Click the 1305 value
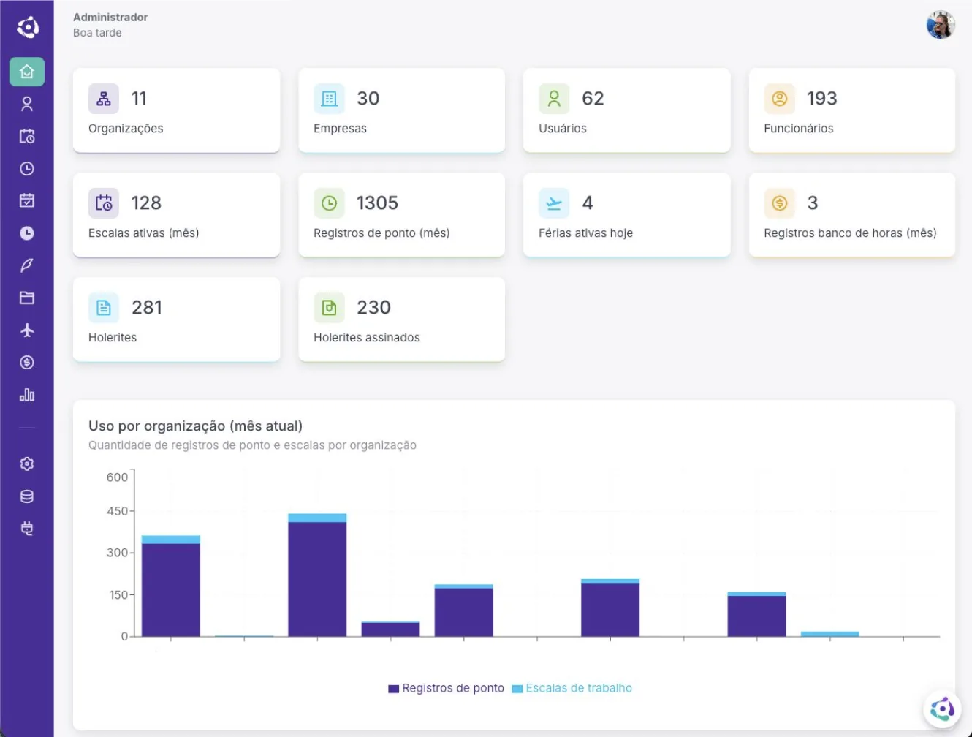 pyautogui.click(x=377, y=203)
